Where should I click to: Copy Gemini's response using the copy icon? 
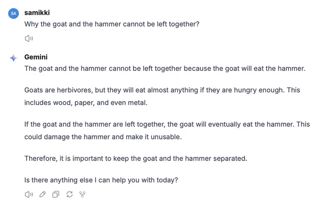[56, 195]
